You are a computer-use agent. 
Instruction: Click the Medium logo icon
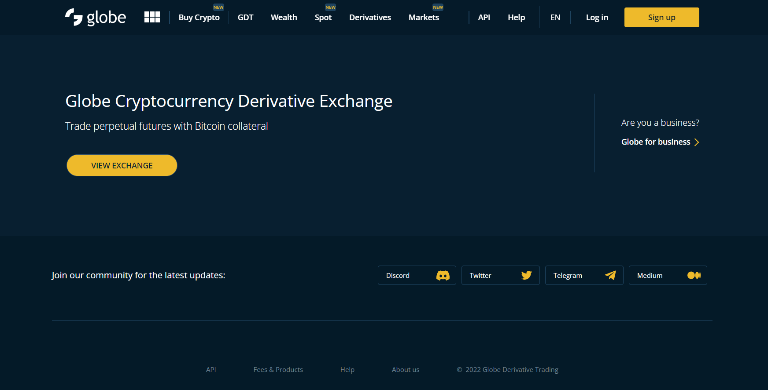tap(694, 275)
